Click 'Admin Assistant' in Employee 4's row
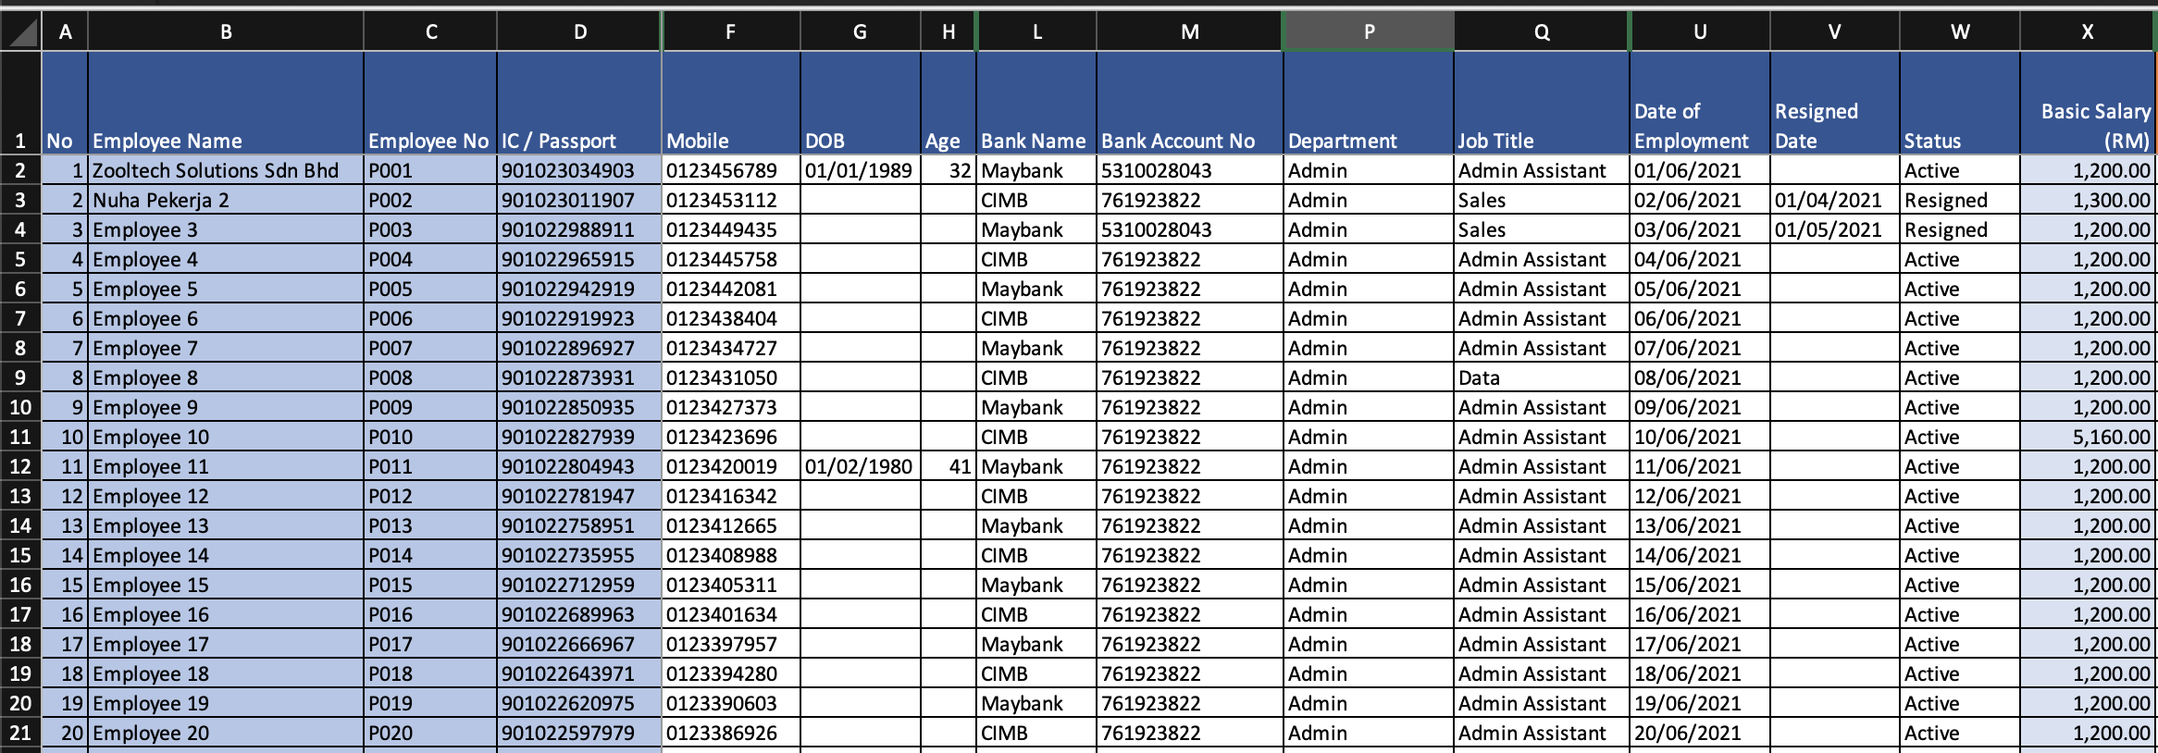This screenshot has width=2158, height=753. click(1542, 259)
